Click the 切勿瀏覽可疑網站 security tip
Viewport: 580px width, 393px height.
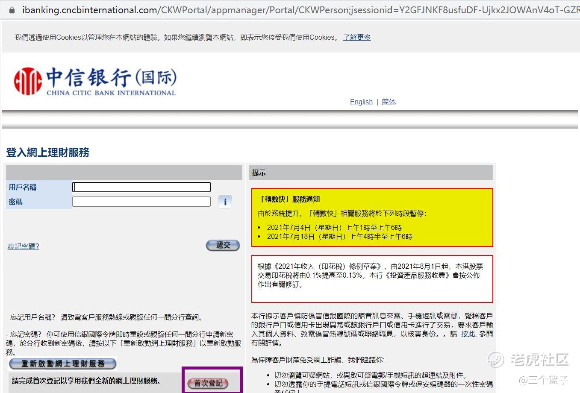tap(371, 375)
